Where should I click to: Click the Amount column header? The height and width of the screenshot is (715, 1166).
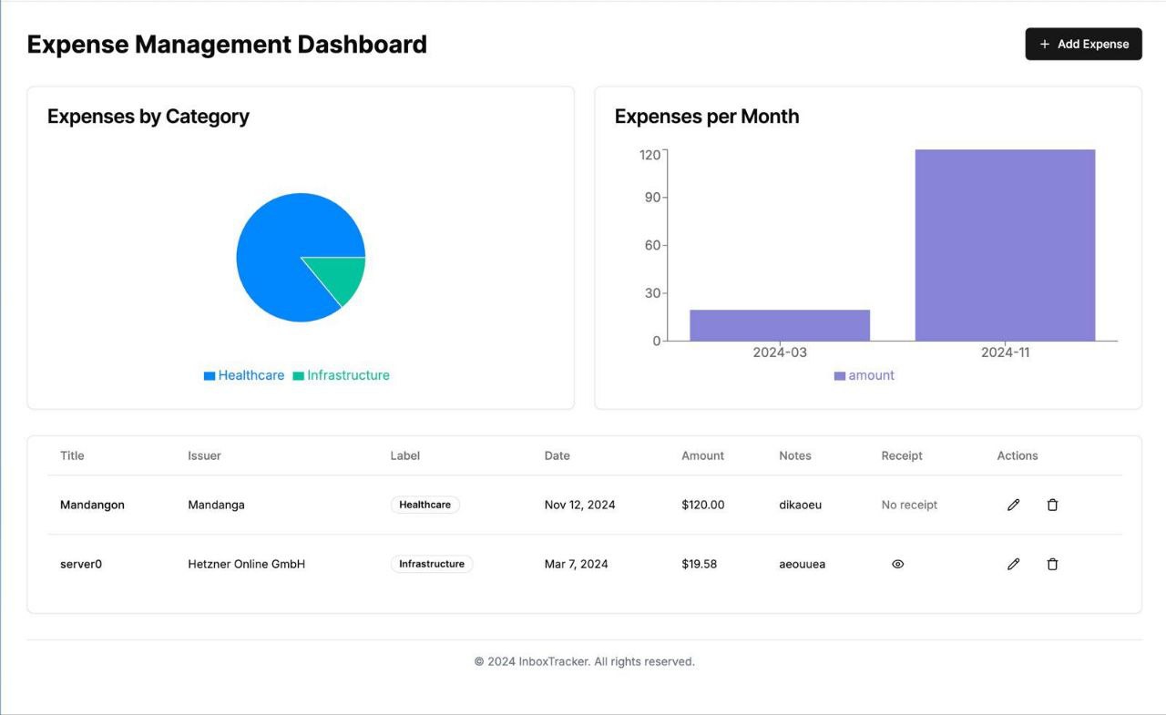coord(703,455)
